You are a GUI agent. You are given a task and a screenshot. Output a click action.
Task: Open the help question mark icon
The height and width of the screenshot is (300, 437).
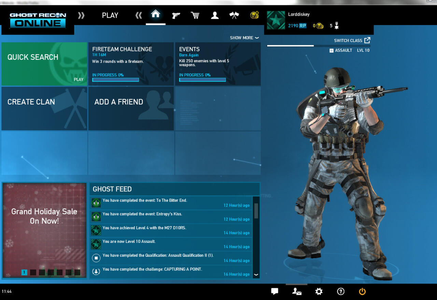(x=341, y=291)
